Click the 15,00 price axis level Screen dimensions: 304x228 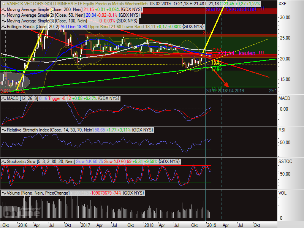pos(285,79)
